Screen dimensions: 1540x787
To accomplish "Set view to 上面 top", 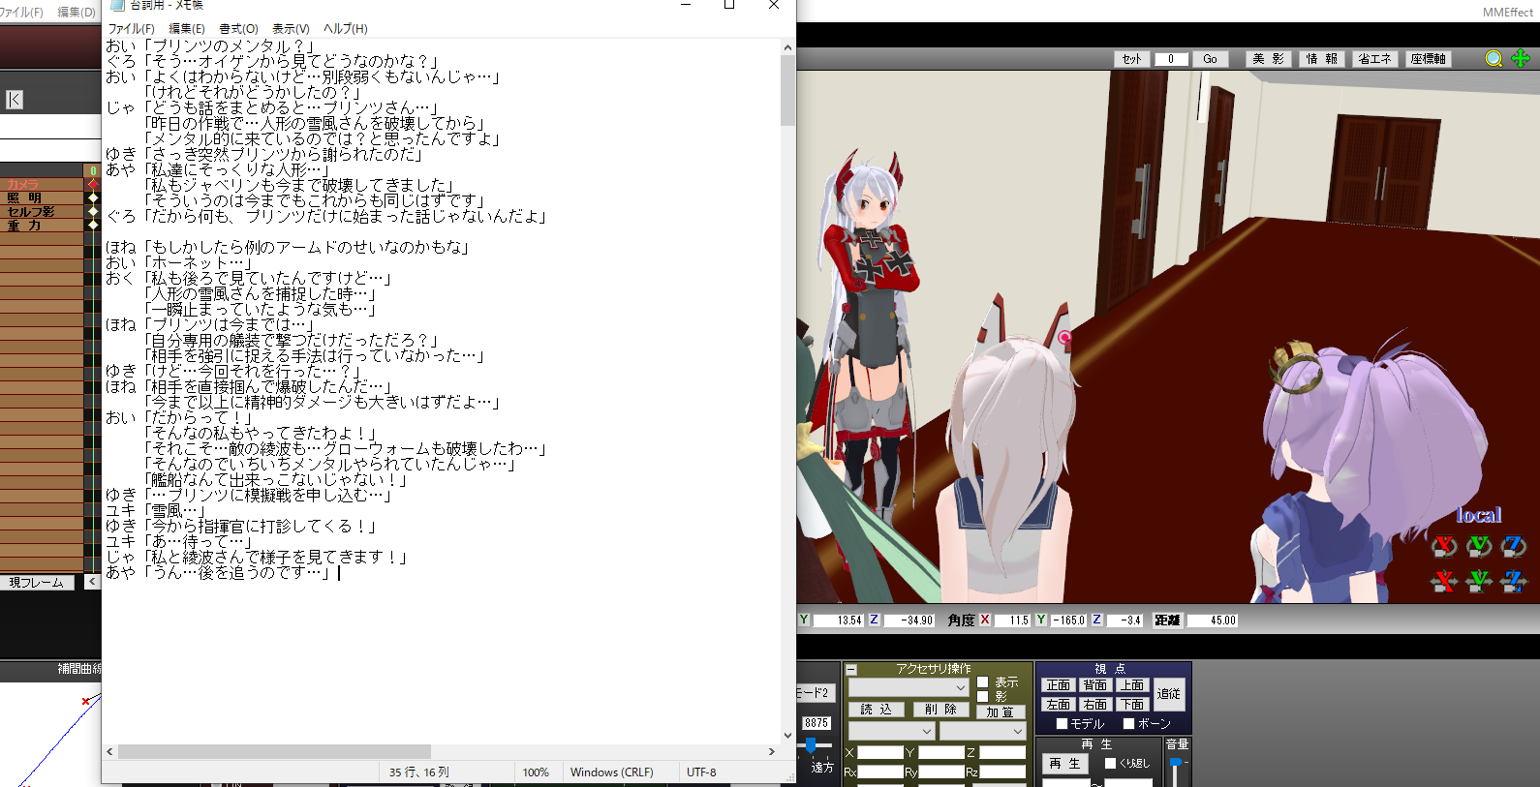I will click(1132, 684).
